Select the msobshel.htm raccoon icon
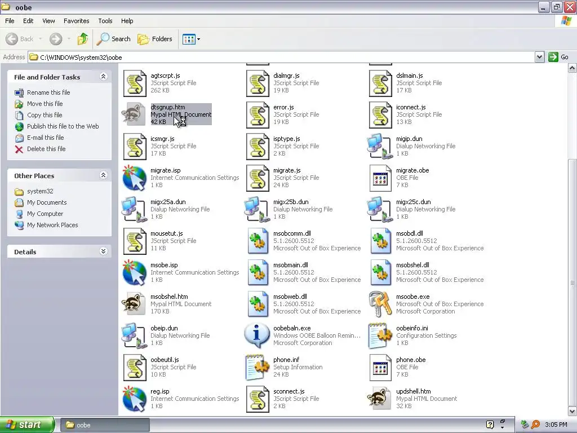This screenshot has height=433, width=577. point(134,304)
